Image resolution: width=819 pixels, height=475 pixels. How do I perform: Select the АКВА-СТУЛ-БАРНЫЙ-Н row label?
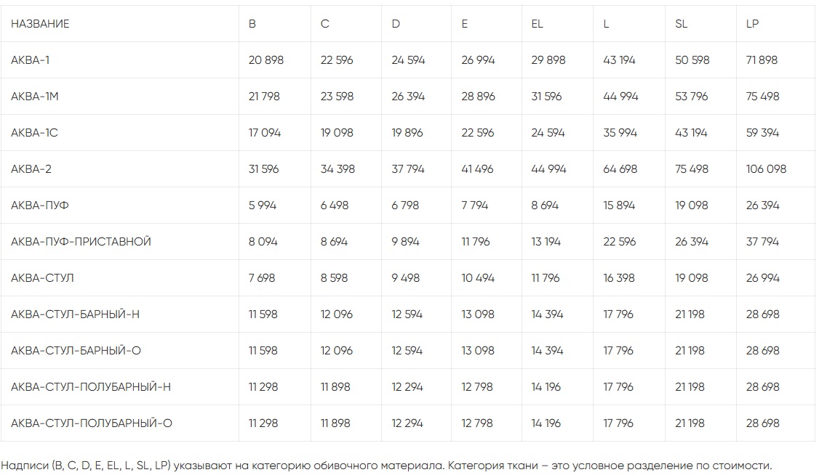point(76,314)
